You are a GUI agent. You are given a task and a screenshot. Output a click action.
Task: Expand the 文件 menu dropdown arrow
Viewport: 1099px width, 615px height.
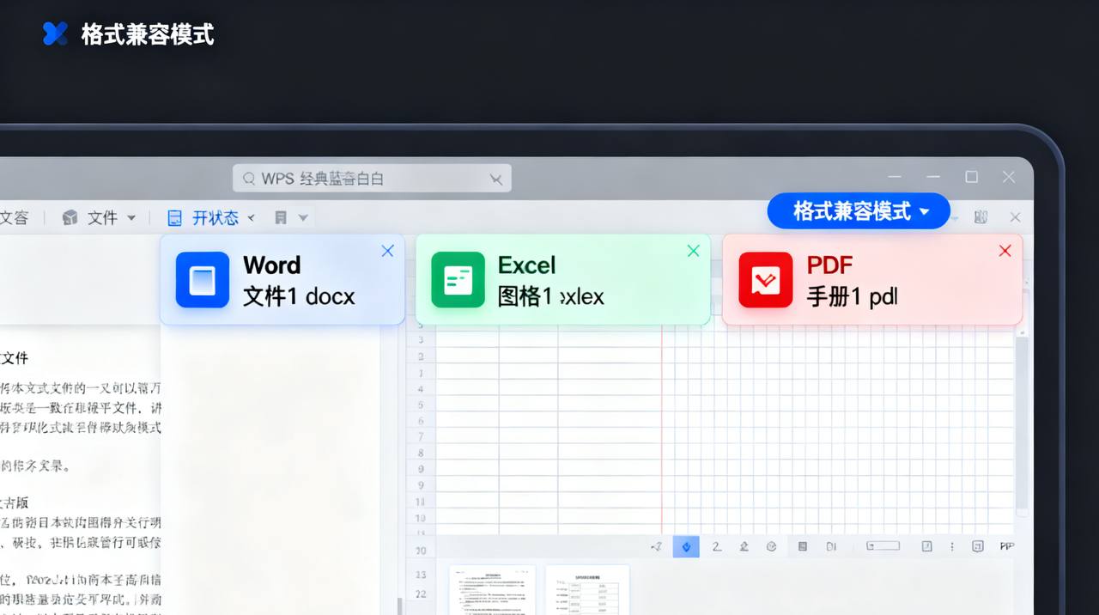(131, 217)
